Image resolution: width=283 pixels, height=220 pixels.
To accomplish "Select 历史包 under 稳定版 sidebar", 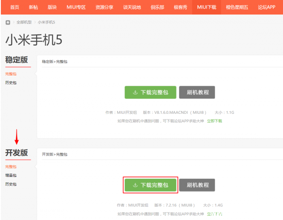I will [11, 83].
